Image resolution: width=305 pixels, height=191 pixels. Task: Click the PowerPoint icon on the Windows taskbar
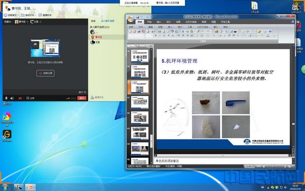click(30, 187)
